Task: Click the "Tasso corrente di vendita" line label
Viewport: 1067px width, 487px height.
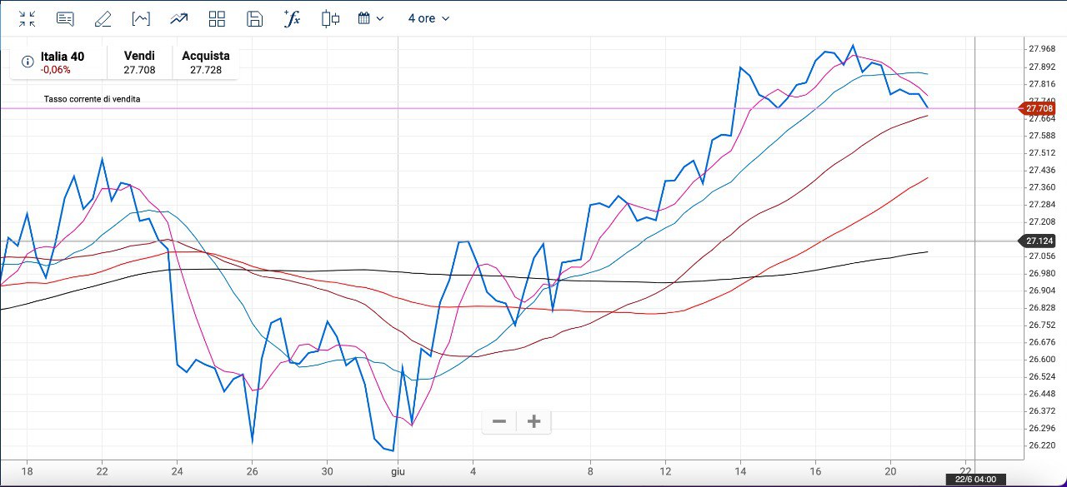Action: (x=92, y=99)
